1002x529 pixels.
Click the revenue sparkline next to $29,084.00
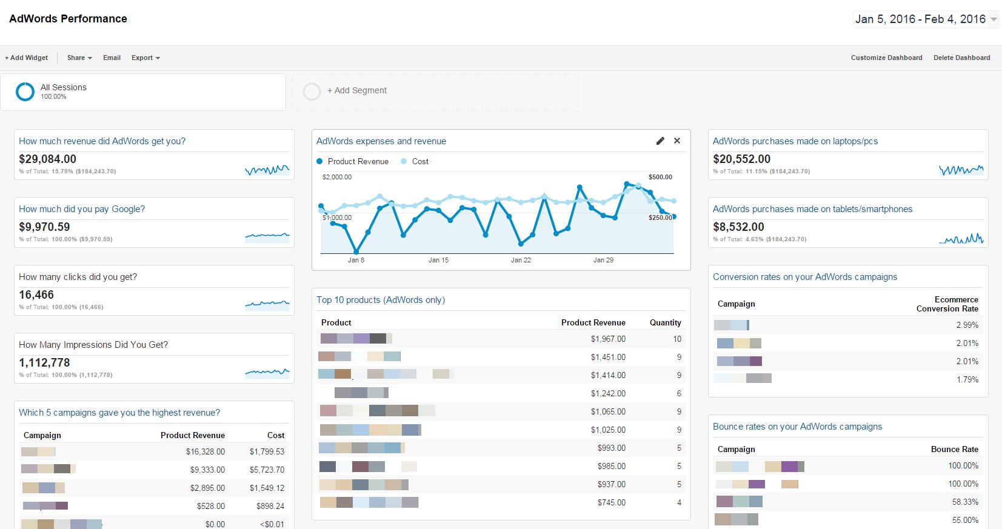267,170
